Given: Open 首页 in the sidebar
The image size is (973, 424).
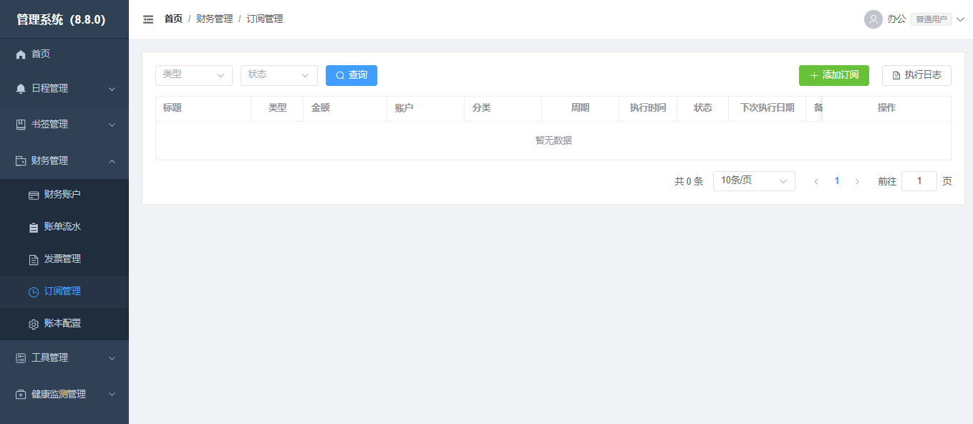Looking at the screenshot, I should tap(64, 54).
